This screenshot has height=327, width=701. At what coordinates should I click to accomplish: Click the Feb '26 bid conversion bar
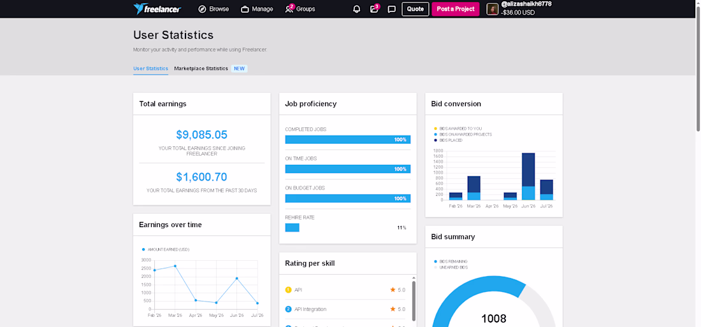tap(456, 197)
